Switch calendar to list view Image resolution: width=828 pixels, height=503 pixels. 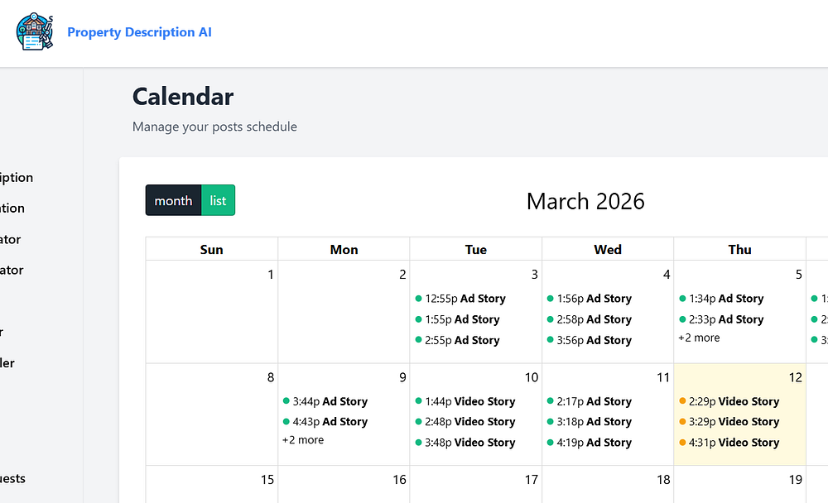[218, 200]
